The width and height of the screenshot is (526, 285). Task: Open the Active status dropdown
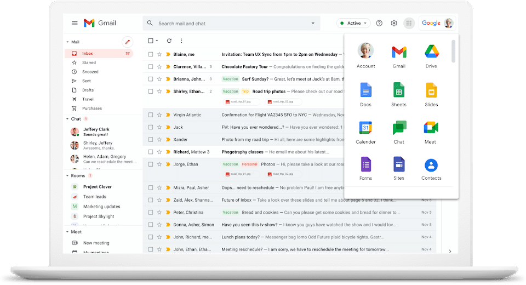click(353, 23)
